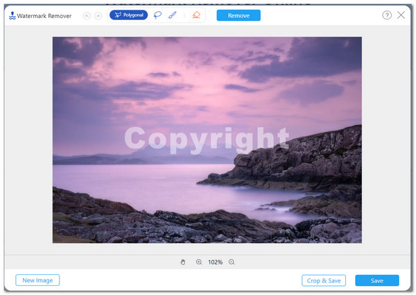Undo the last action
416x295 pixels.
(x=87, y=16)
